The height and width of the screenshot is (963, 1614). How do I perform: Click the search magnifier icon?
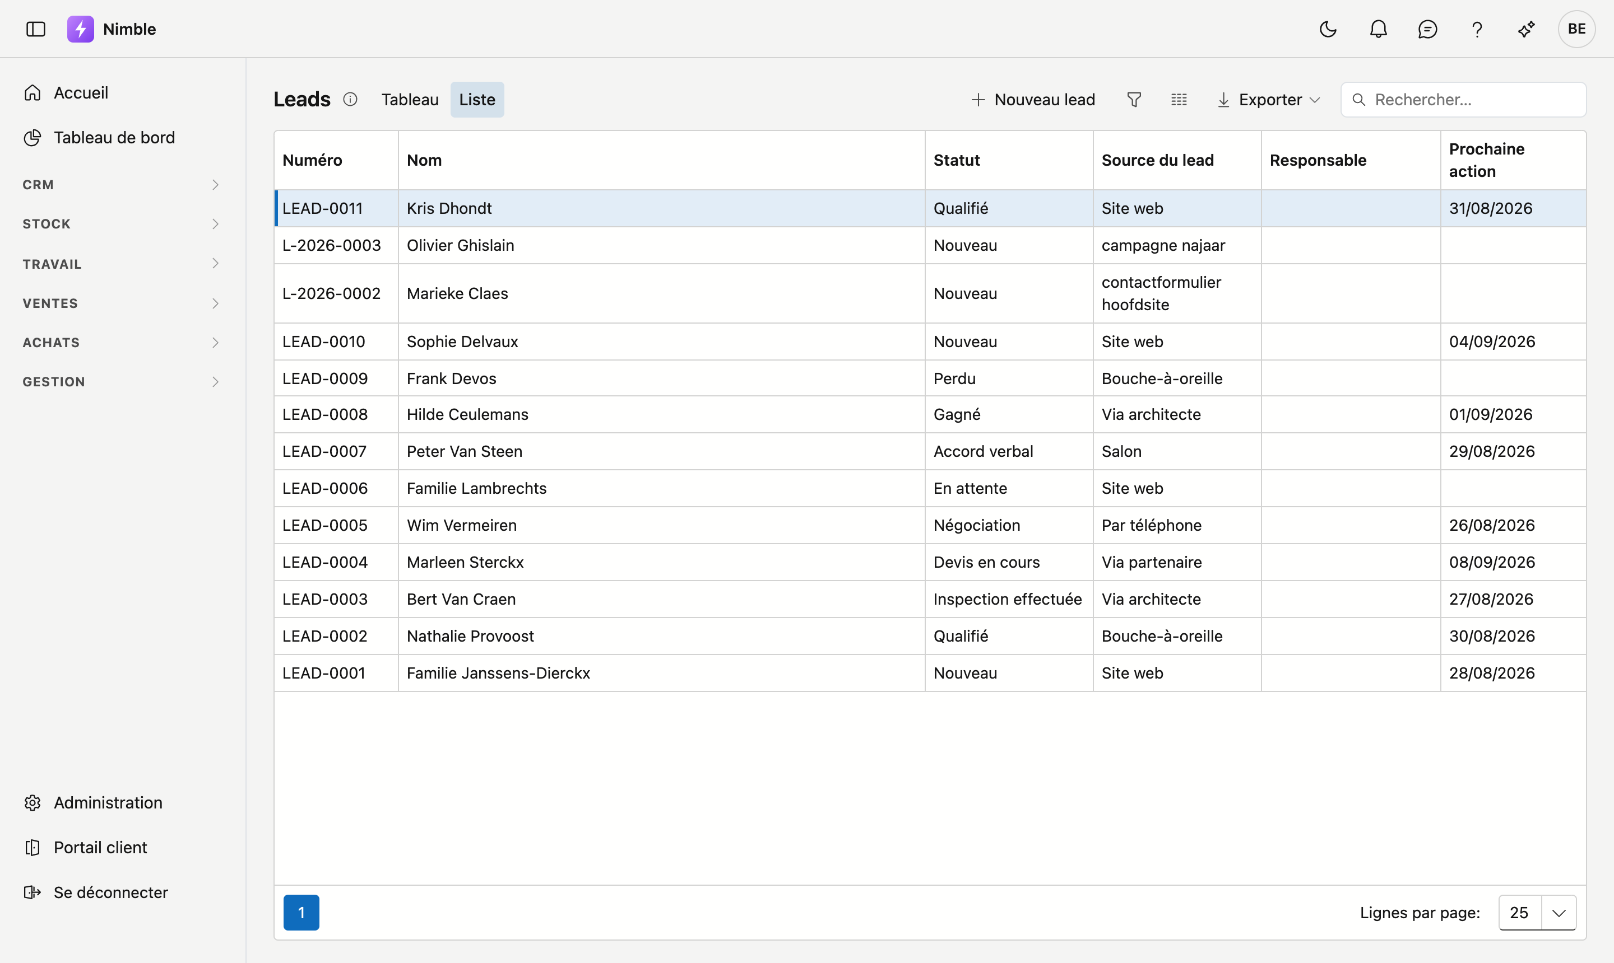tap(1359, 99)
